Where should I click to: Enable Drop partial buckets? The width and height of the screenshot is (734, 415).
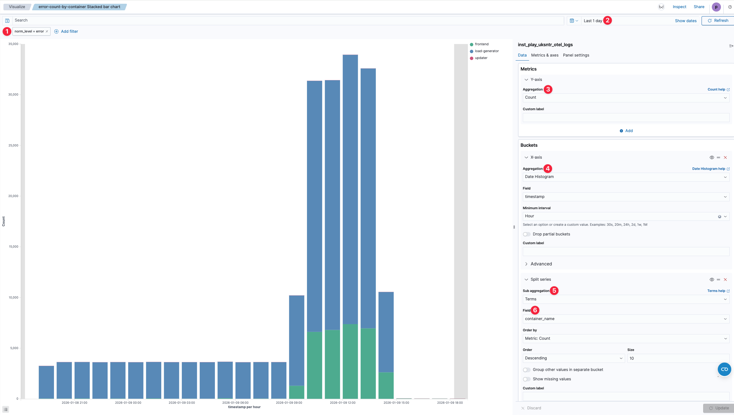click(527, 234)
